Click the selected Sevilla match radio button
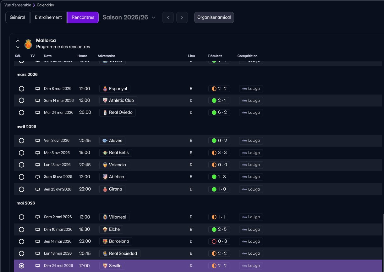 coord(21,266)
